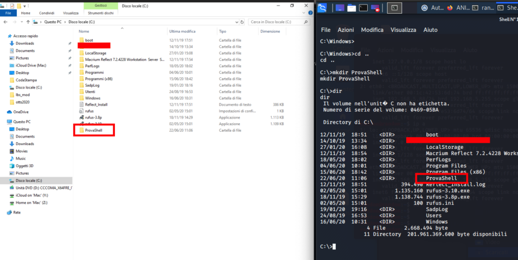The height and width of the screenshot is (260, 518).
Task: Open the Macrium Reflect 7.2.4228 folder
Action: point(124,60)
